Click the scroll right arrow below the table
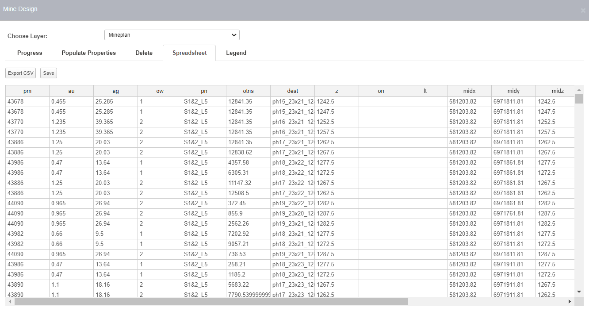Image resolution: width=589 pixels, height=315 pixels. click(570, 301)
